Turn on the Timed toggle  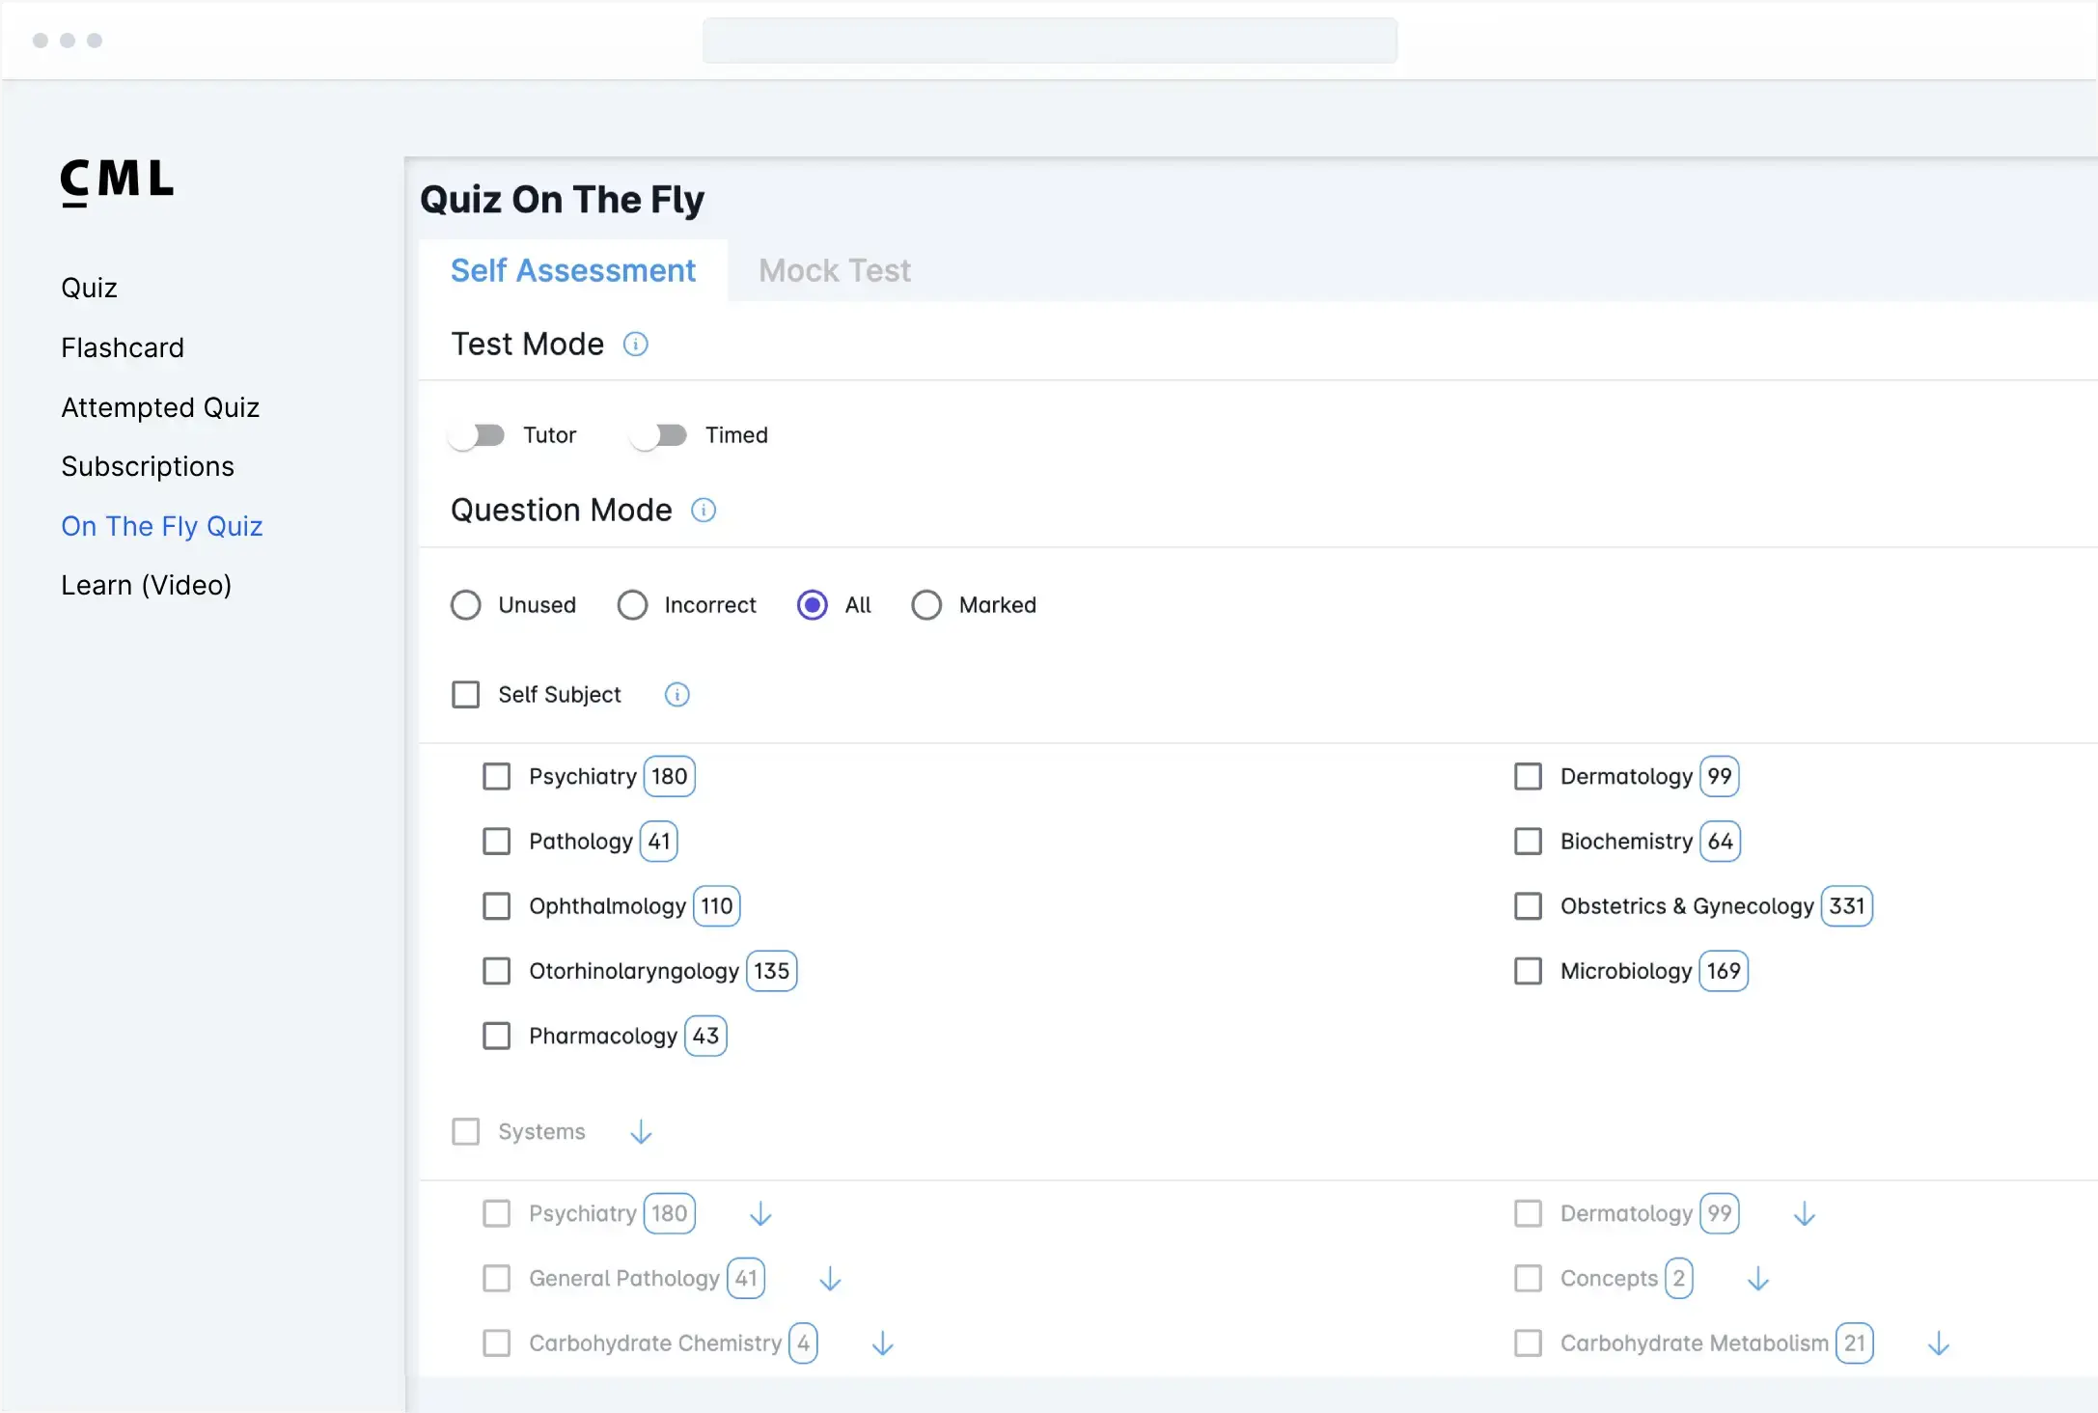pos(658,435)
